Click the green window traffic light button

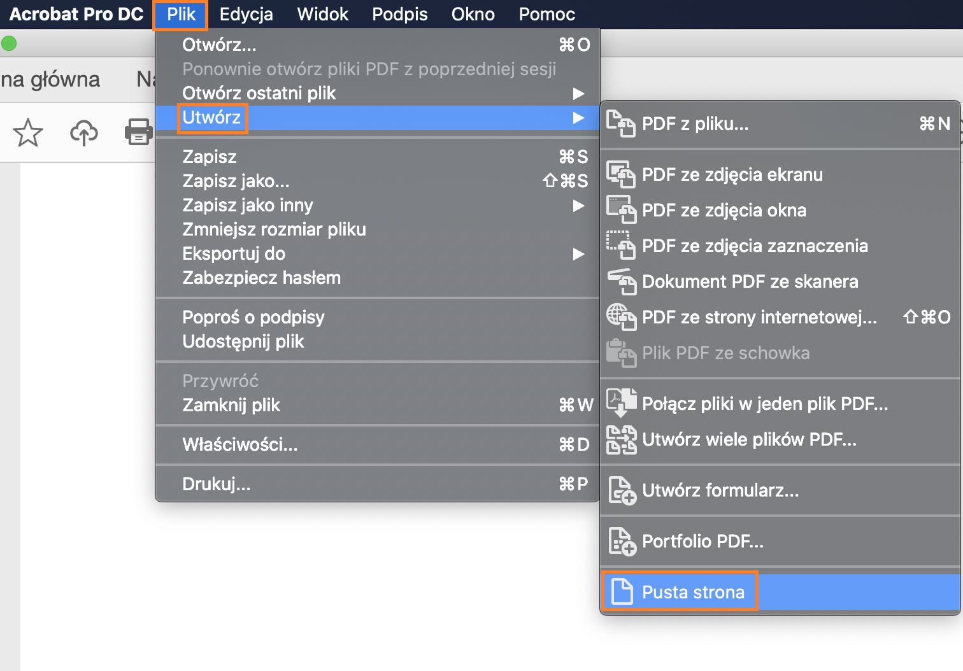(9, 42)
